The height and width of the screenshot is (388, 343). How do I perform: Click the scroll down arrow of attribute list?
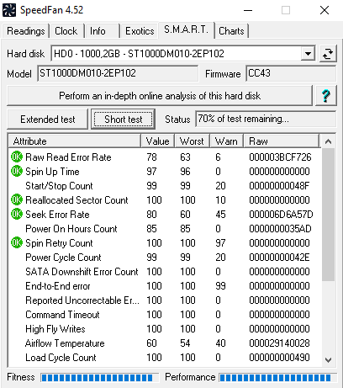point(328,359)
